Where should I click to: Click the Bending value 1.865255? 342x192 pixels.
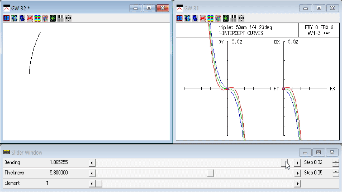click(x=59, y=162)
